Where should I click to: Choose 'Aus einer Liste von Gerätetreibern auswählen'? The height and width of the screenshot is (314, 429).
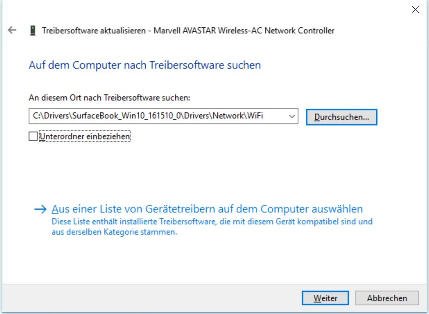click(207, 209)
